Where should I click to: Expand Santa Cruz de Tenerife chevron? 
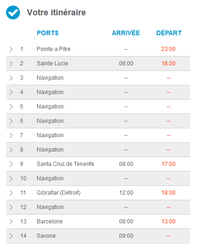click(x=11, y=164)
